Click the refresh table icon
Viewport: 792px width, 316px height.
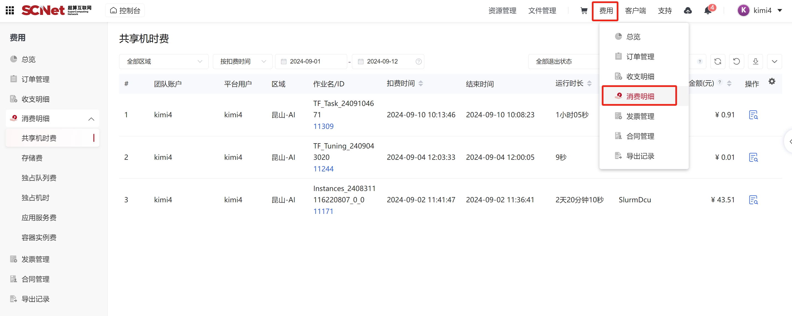tap(718, 61)
